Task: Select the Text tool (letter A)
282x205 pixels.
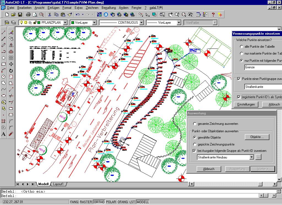Action: 4,134
